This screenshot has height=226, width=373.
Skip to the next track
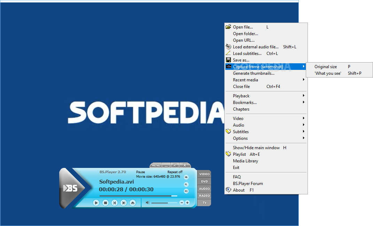pos(123,203)
